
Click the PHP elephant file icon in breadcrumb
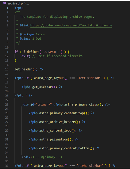5,3
